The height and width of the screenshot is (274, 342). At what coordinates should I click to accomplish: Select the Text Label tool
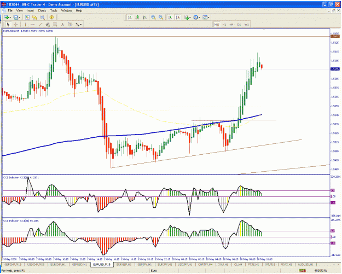point(70,25)
